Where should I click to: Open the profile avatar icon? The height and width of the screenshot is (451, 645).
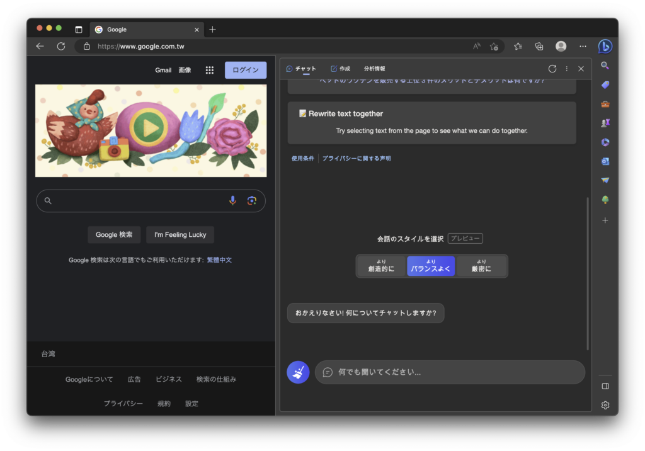tap(561, 46)
